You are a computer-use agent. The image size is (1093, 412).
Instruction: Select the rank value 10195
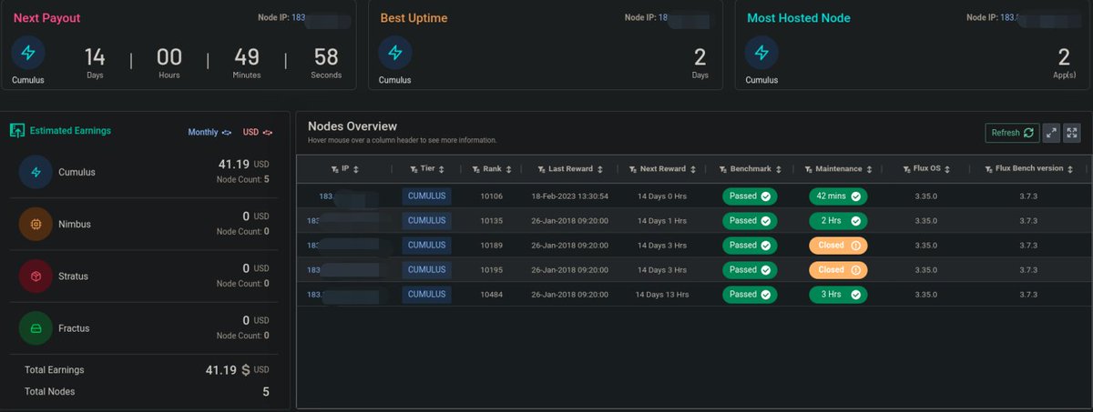(x=492, y=269)
